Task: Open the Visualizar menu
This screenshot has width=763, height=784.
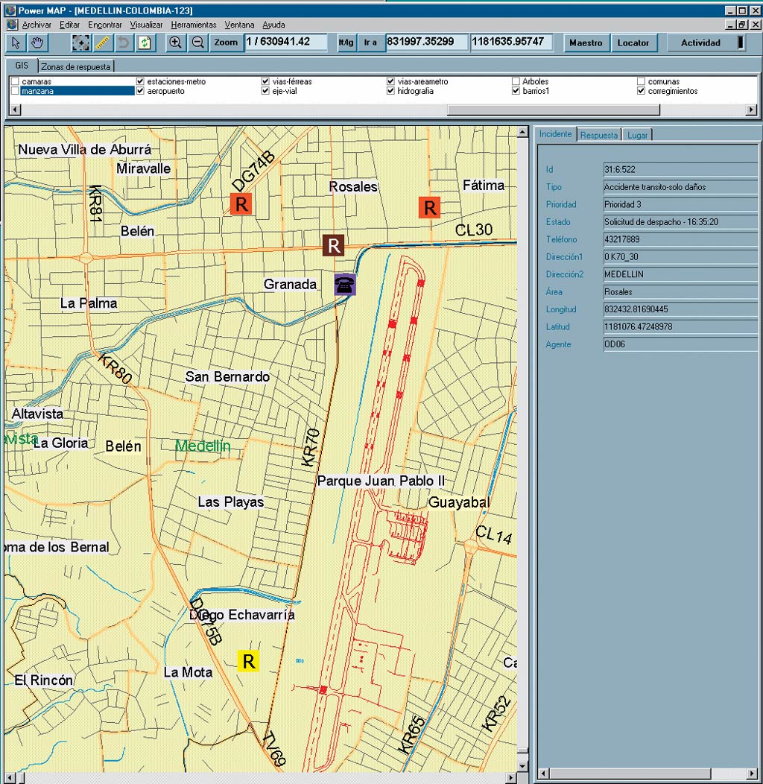Action: [x=146, y=25]
